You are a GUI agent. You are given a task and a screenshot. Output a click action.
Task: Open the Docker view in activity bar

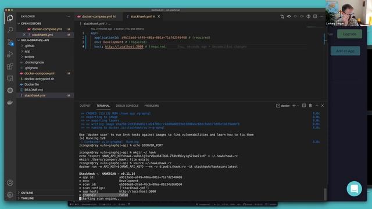point(10,102)
